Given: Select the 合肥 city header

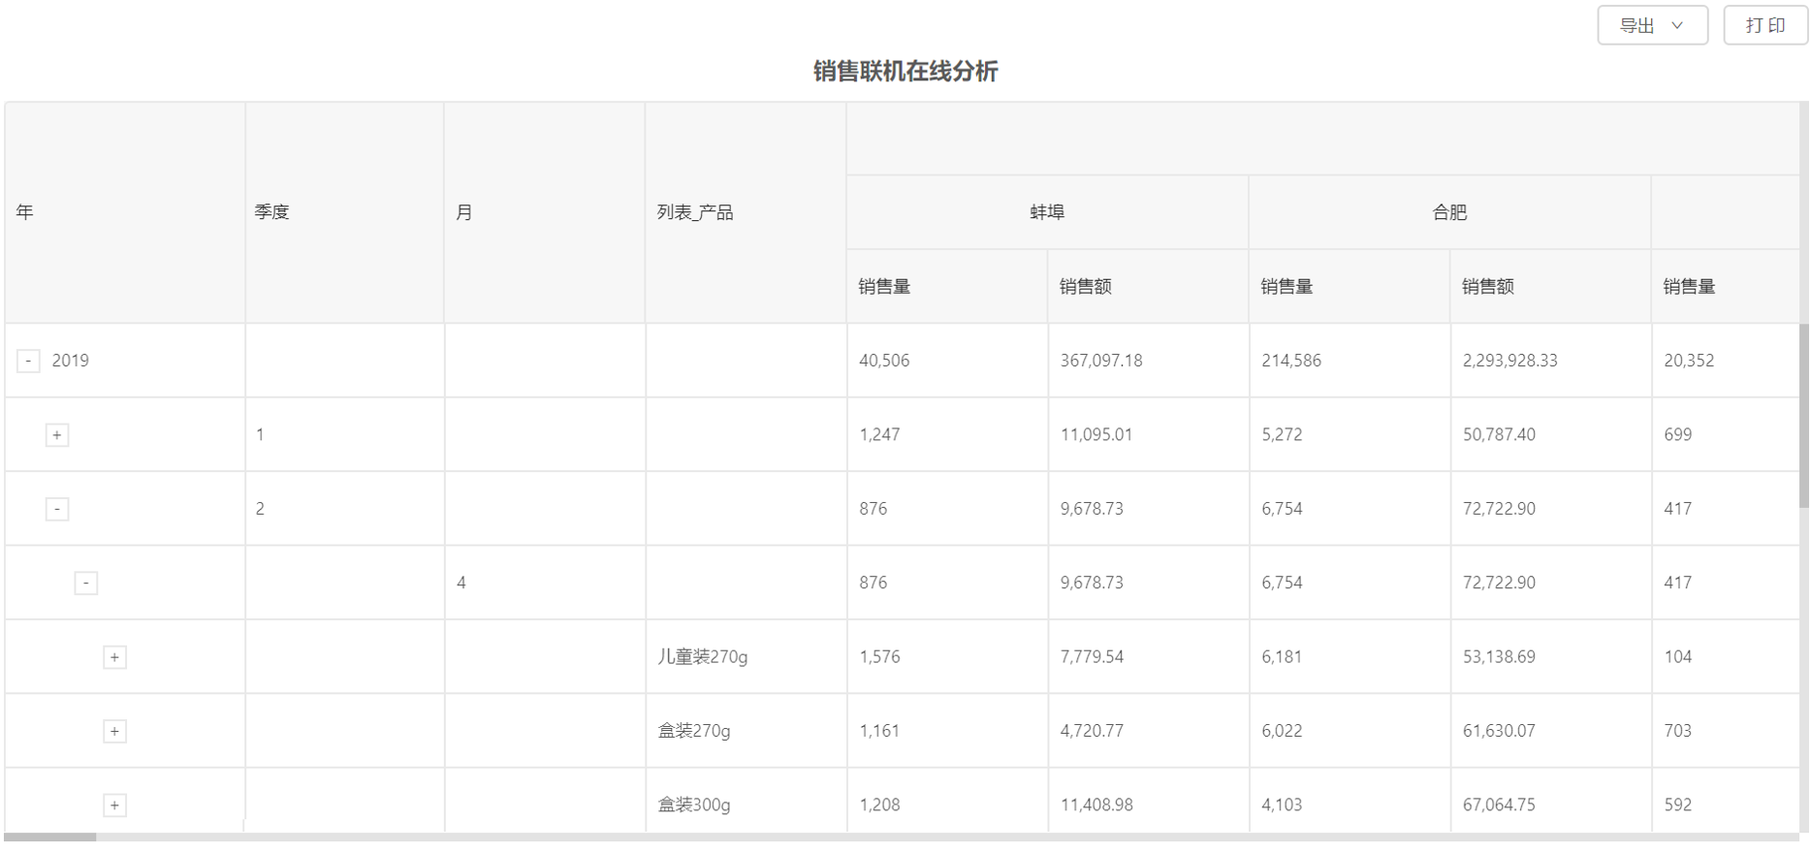Looking at the screenshot, I should pyautogui.click(x=1449, y=212).
